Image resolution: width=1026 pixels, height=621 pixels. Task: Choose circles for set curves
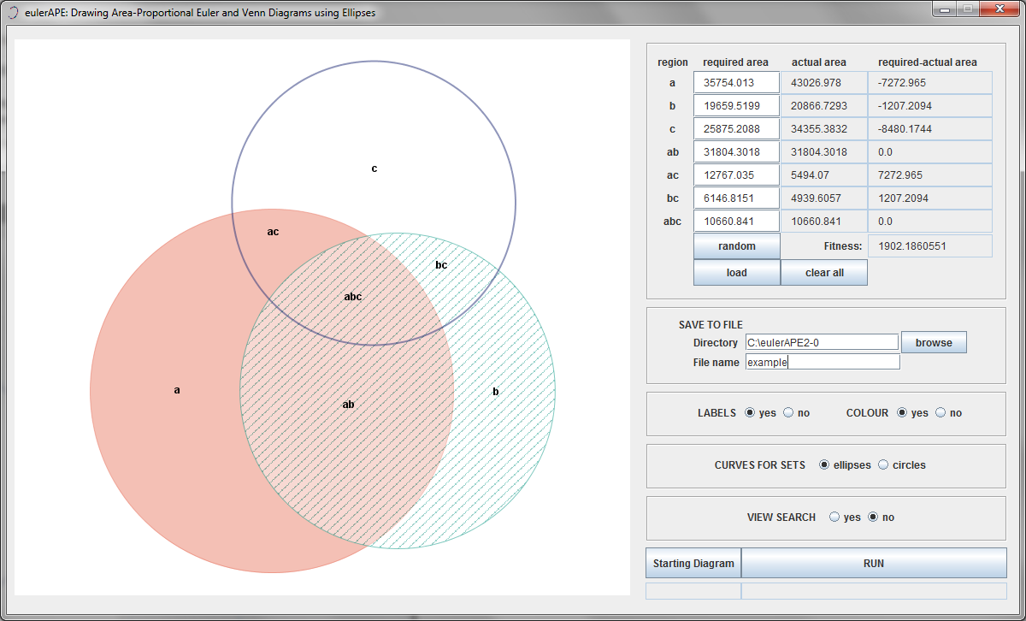[x=883, y=465]
